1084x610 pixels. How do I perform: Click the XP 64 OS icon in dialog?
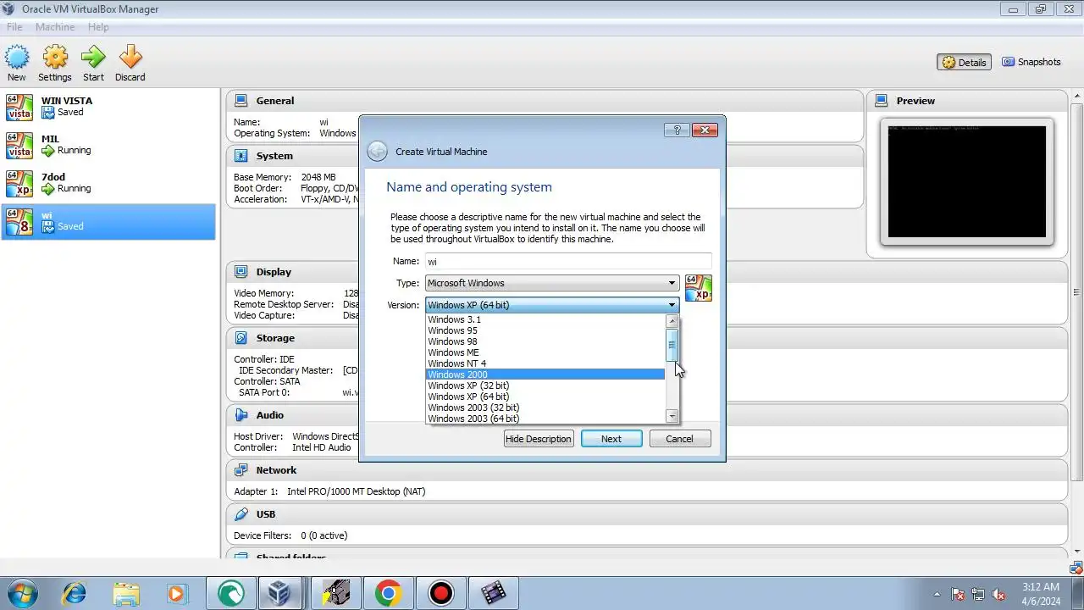point(699,288)
